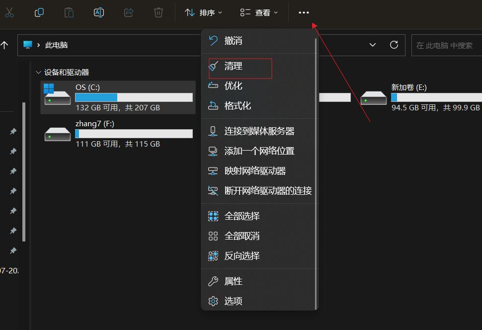Click the Share icon on the toolbar
Screen dimensions: 482x330
click(x=129, y=12)
